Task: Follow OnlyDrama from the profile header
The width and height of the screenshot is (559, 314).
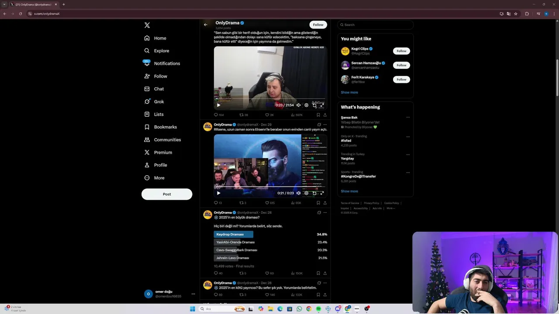Action: coord(318,25)
